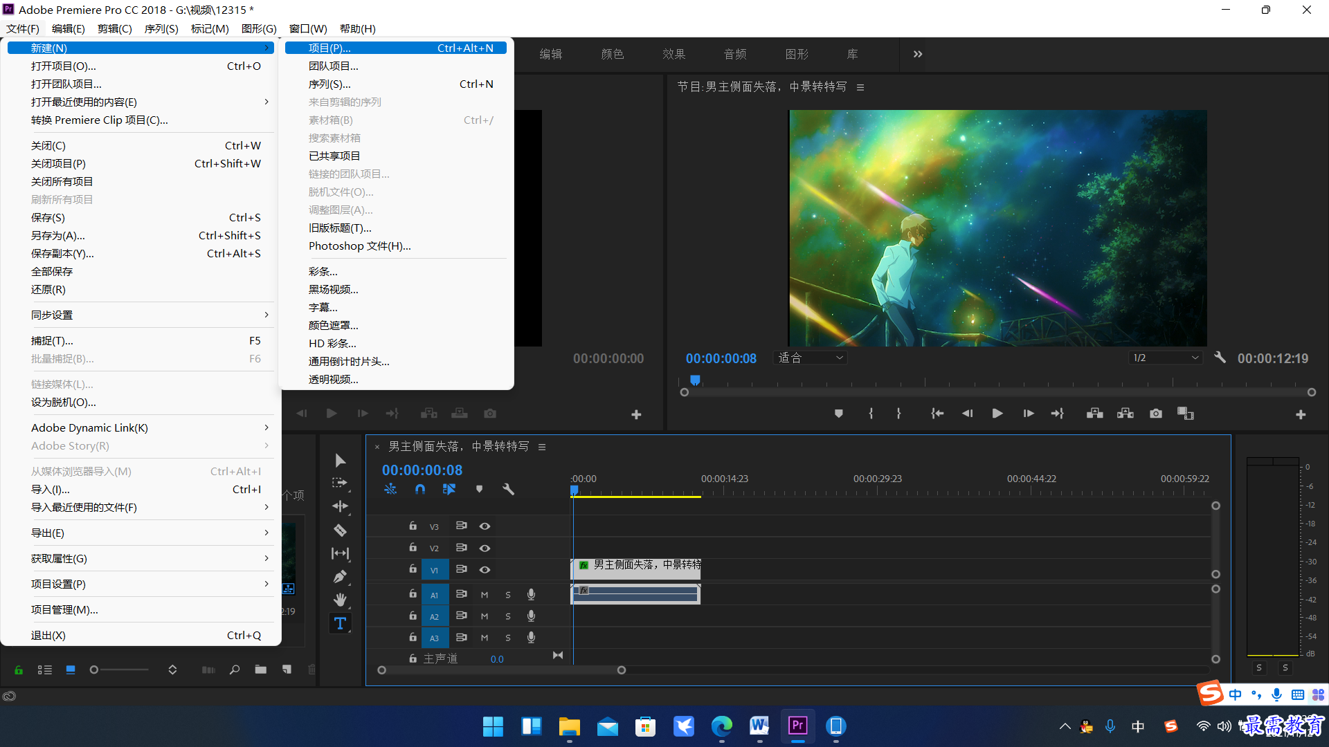Switch to the 颜色 workspace tab
Viewport: 1329px width, 747px height.
[612, 54]
